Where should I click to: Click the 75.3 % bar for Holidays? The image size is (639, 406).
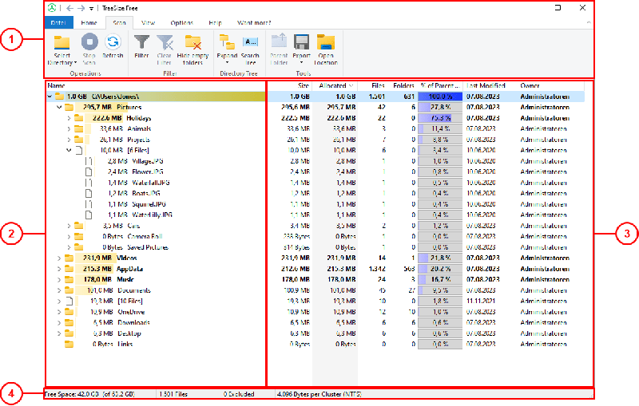pyautogui.click(x=439, y=117)
